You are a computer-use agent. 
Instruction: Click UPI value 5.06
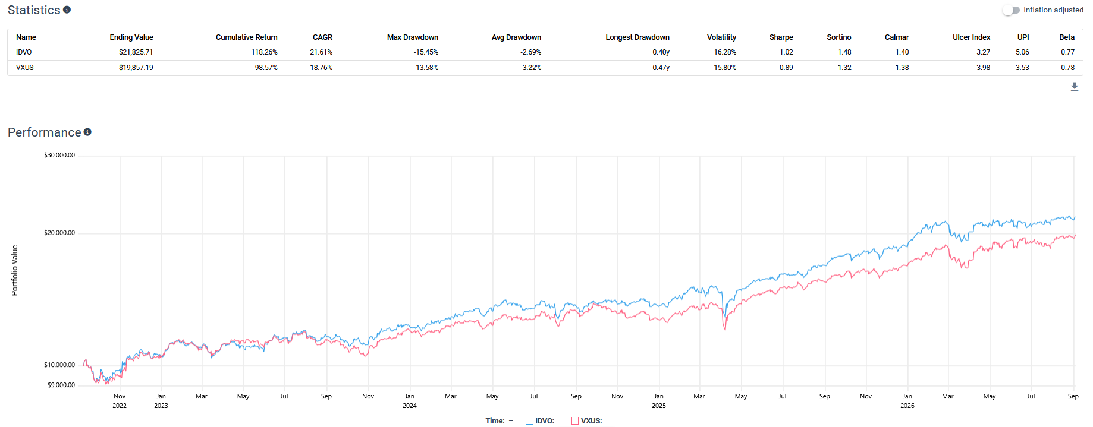click(x=1022, y=52)
